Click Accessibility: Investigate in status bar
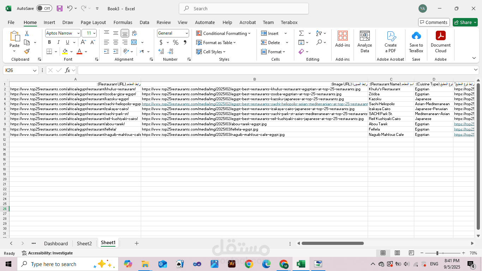The image size is (482, 271). coord(47,253)
